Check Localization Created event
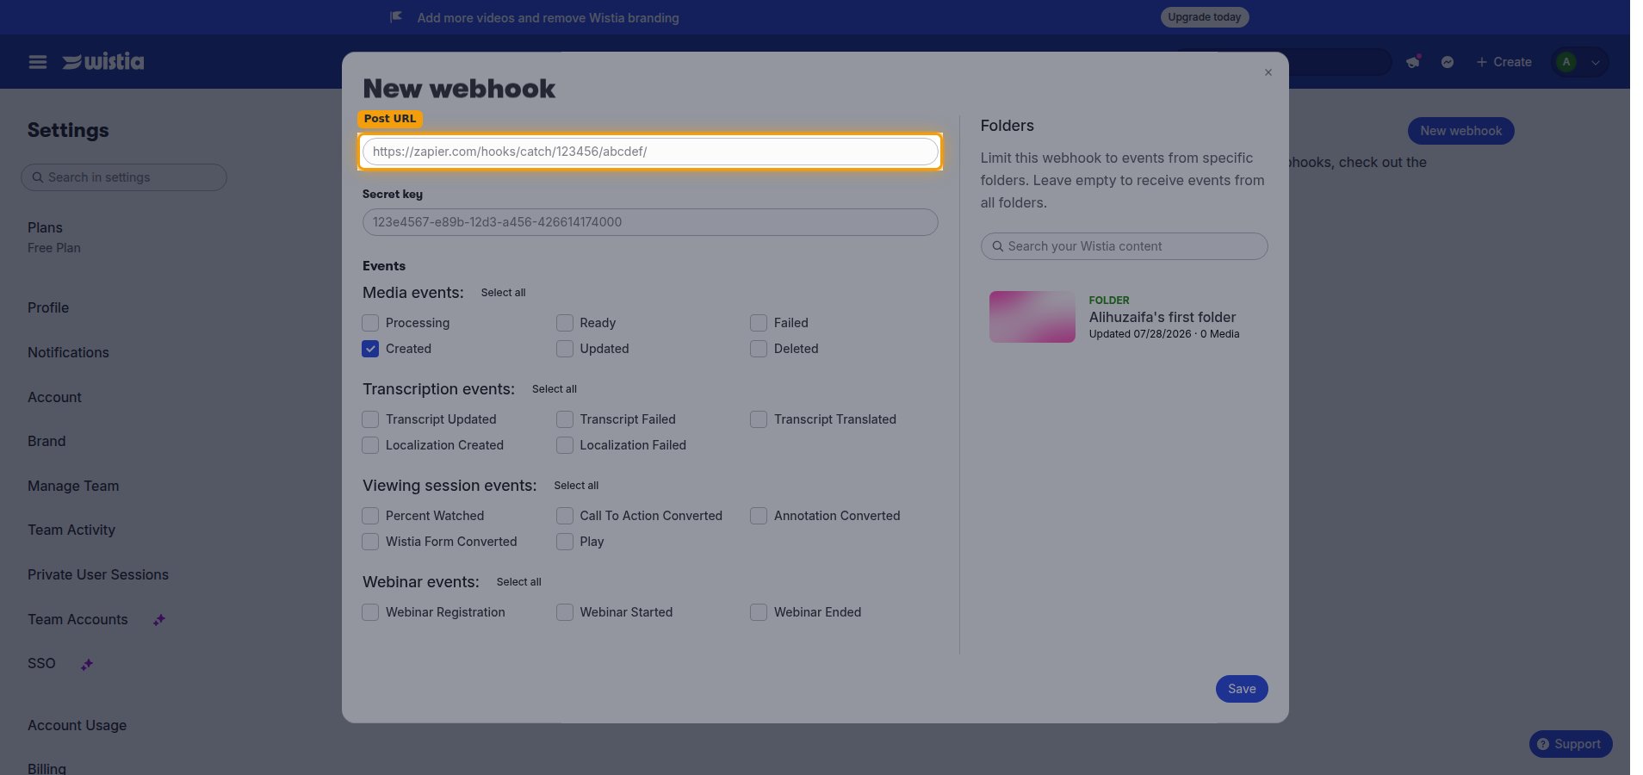This screenshot has height=775, width=1643. tap(370, 445)
